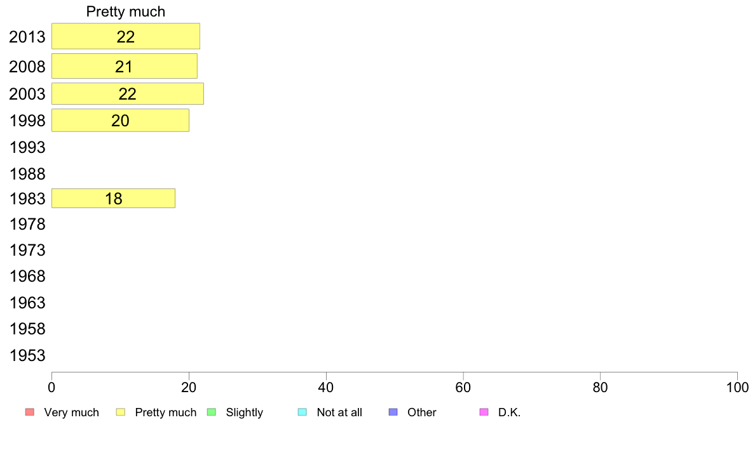Click the green Slightly legend swatch
This screenshot has width=755, height=467.
coord(212,412)
